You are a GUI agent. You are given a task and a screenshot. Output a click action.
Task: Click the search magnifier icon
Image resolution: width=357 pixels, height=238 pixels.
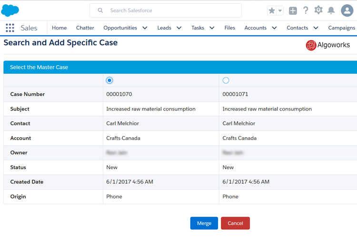100,10
